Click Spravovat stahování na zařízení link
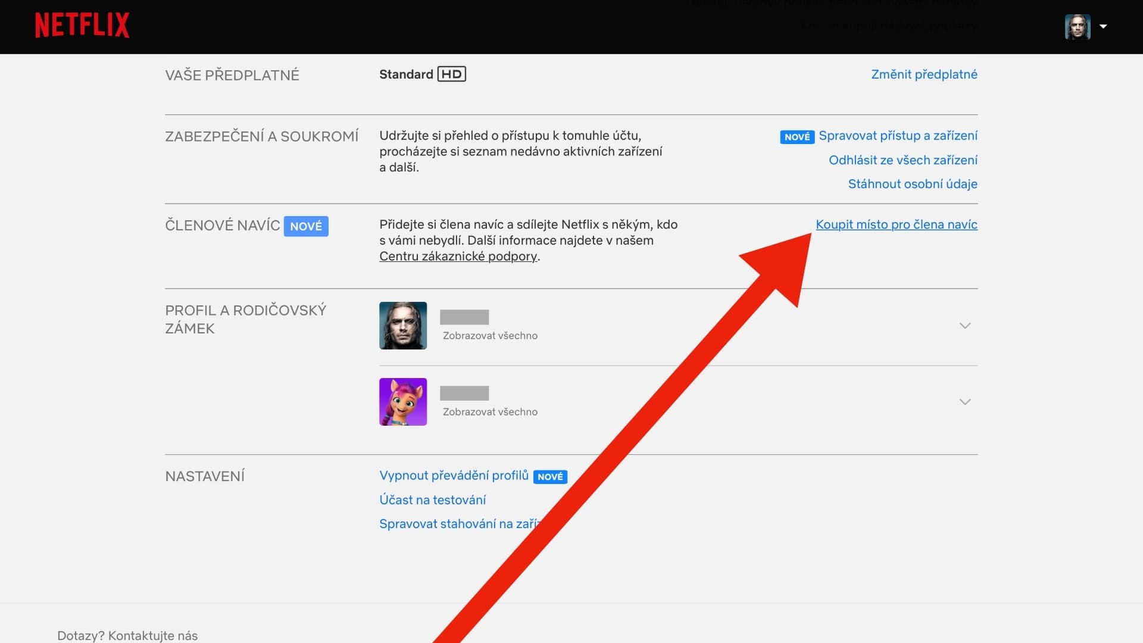The height and width of the screenshot is (643, 1143). pyautogui.click(x=459, y=524)
